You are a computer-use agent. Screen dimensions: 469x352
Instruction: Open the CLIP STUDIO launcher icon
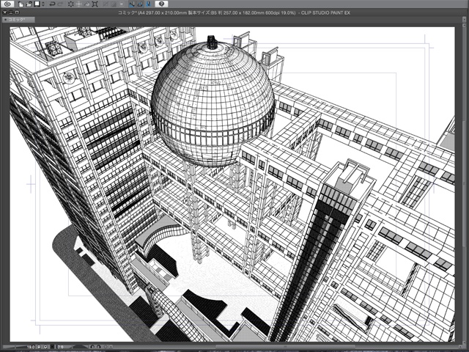tap(8, 4)
